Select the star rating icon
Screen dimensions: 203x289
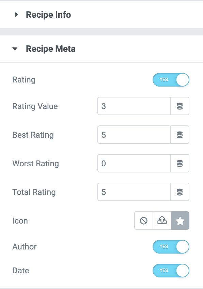pyautogui.click(x=180, y=220)
